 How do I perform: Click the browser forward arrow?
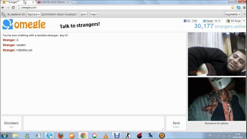(x=8, y=8)
